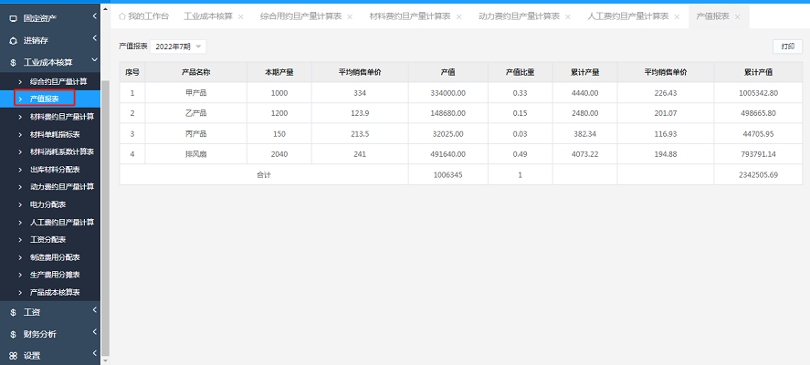Switch to 动力费约旦产量计算表 tab

click(520, 16)
